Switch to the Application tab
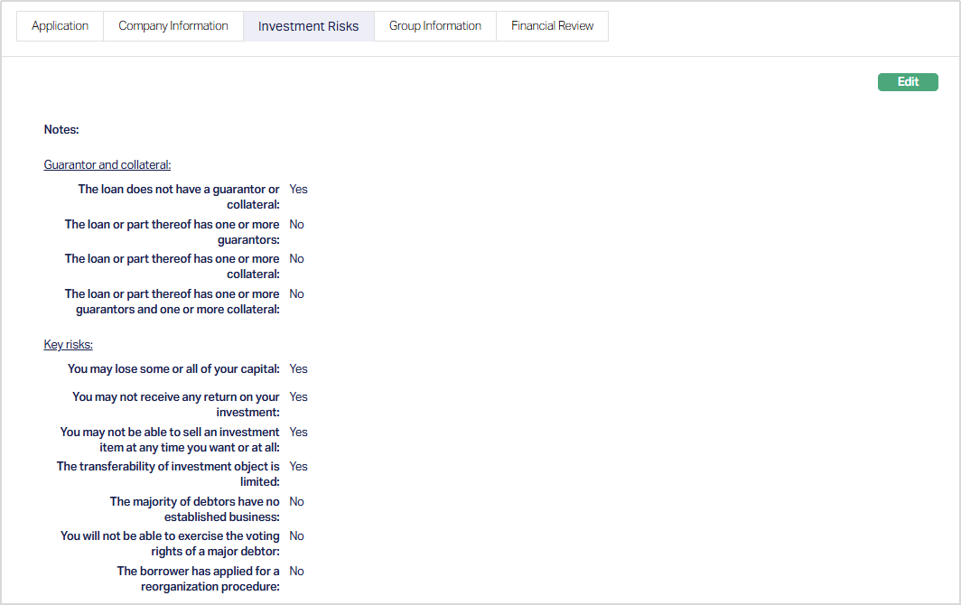Image resolution: width=961 pixels, height=605 pixels. (x=60, y=26)
